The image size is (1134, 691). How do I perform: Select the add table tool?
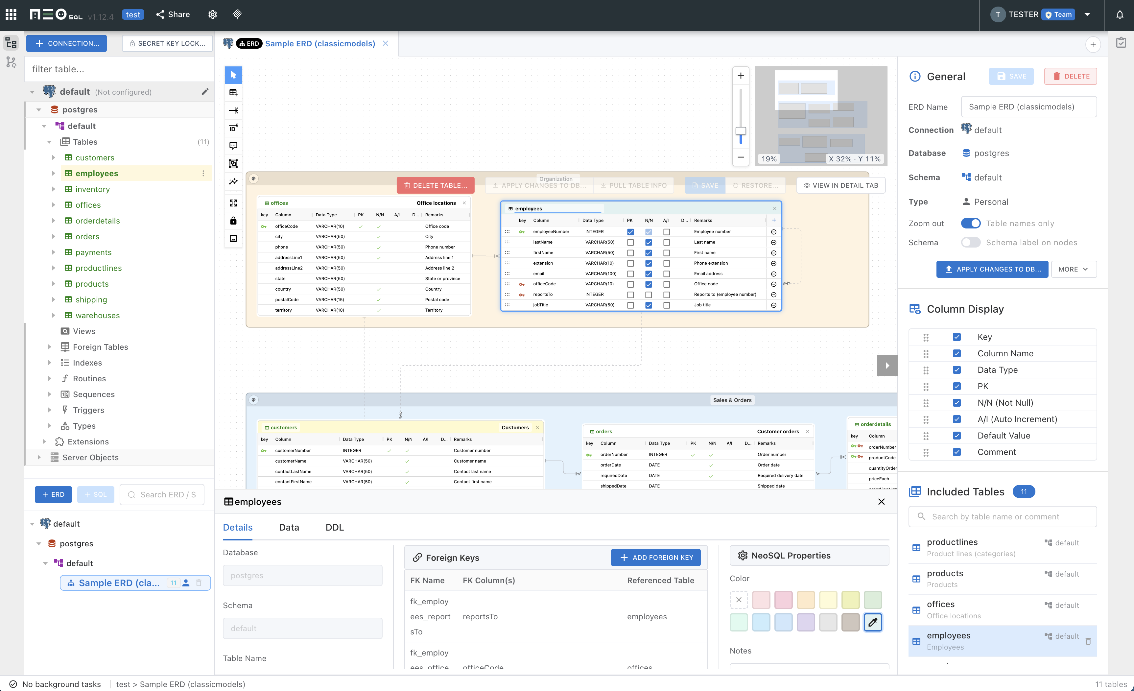233,92
